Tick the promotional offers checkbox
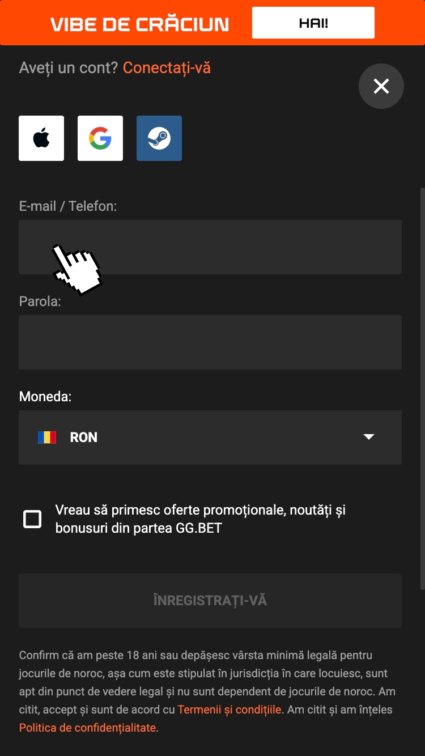Image resolution: width=425 pixels, height=756 pixels. click(x=32, y=519)
